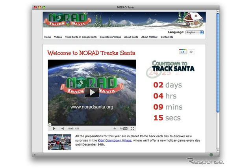This screenshot has width=252, height=168.
Task: Click the NORAD Tracks Santa banner logo
Action: 67,20
